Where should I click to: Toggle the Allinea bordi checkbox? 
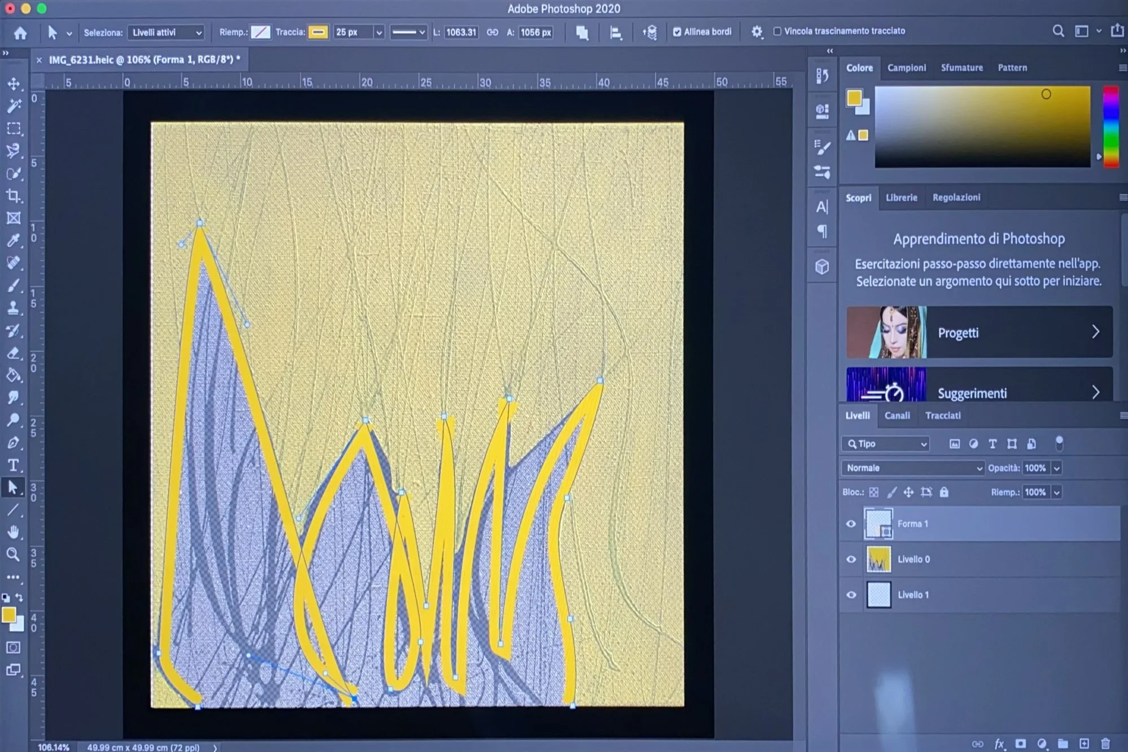click(677, 32)
